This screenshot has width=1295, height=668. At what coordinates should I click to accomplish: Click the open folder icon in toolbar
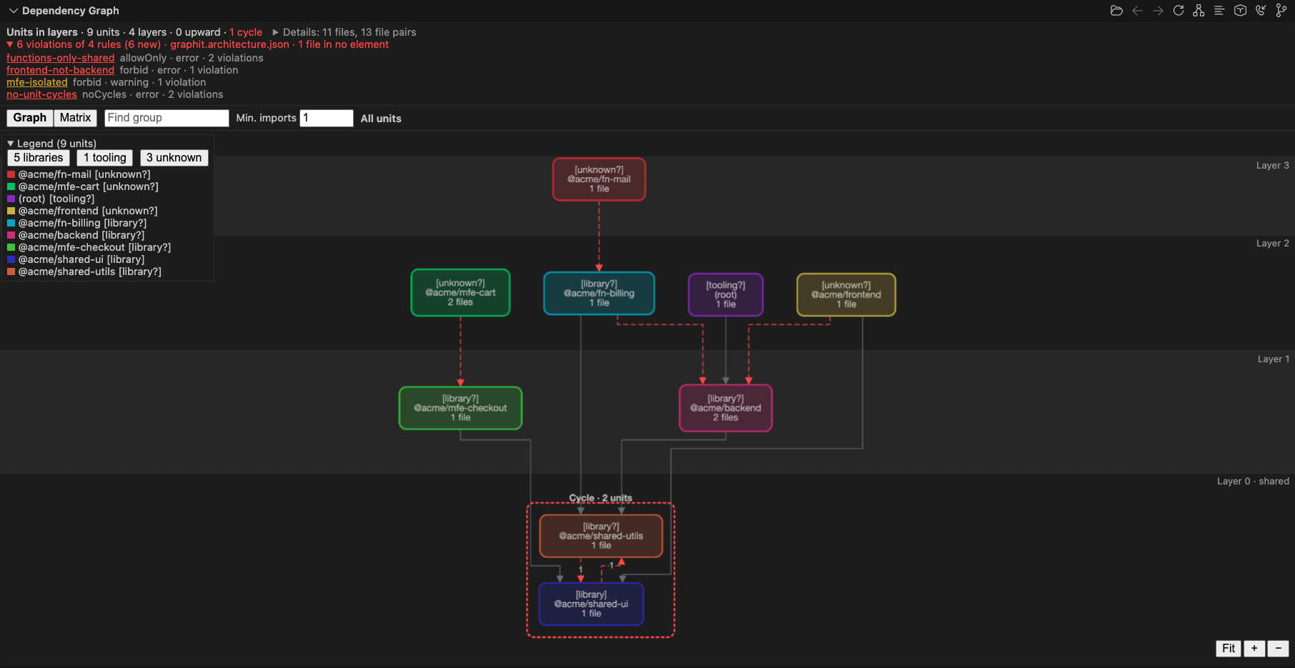1116,11
